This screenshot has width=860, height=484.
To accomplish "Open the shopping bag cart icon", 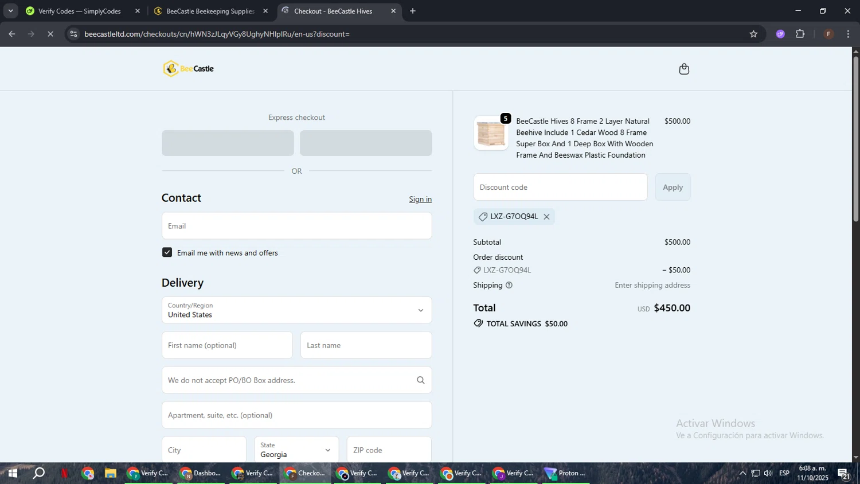I will click(684, 69).
